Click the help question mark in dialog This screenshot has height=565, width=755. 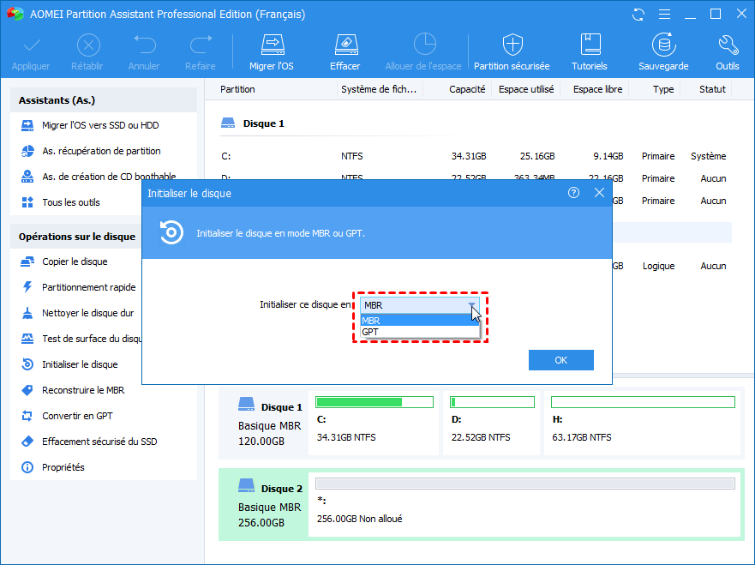pyautogui.click(x=573, y=193)
